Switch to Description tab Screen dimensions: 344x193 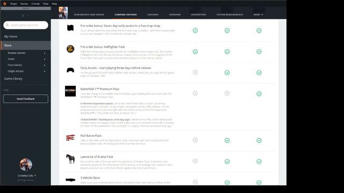point(198,14)
